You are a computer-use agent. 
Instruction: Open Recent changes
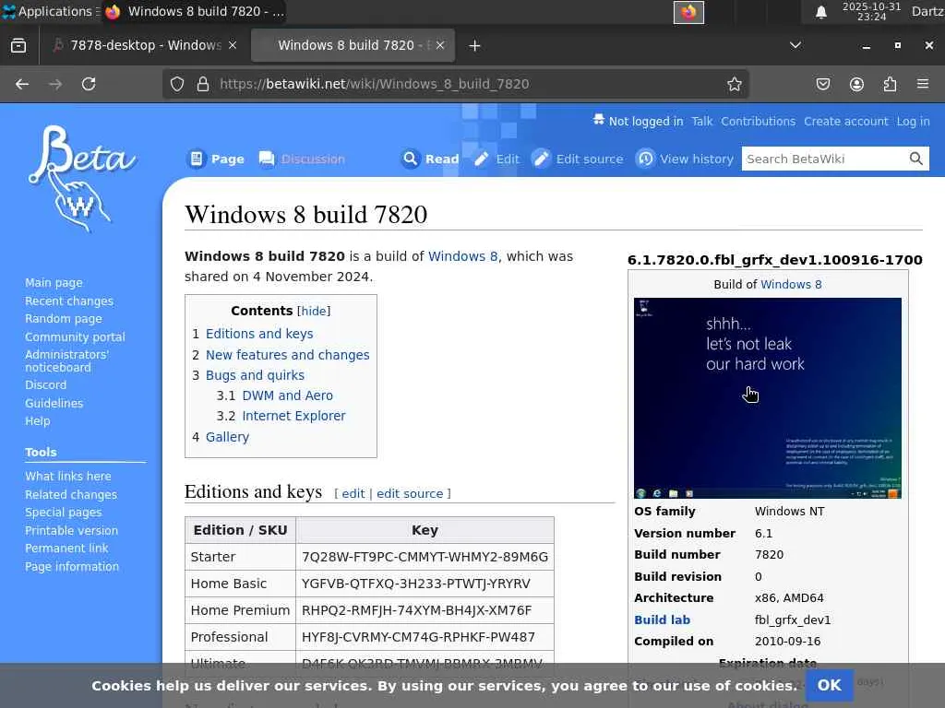pos(69,301)
